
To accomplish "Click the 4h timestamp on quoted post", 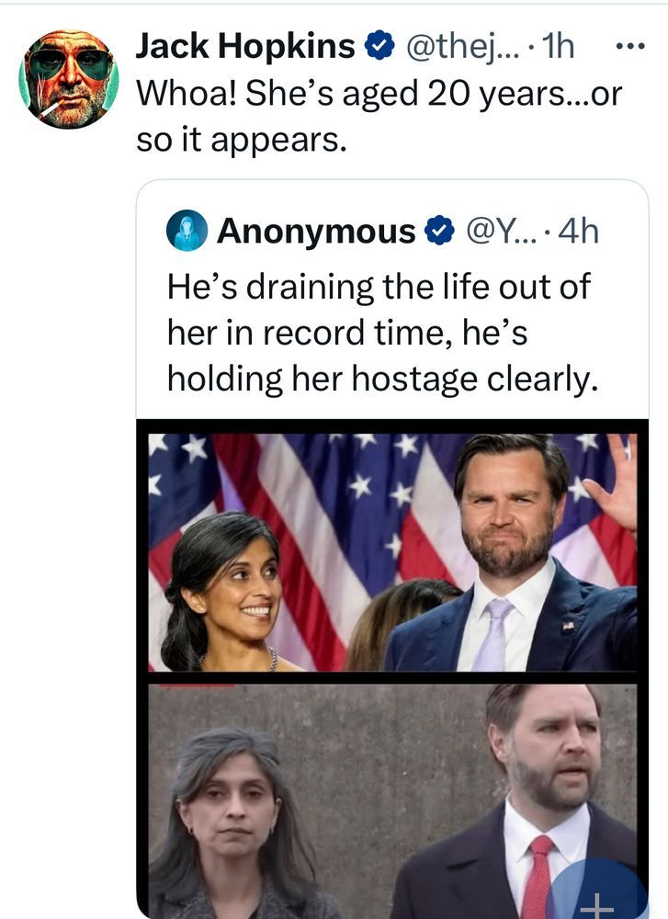I will click(x=579, y=232).
